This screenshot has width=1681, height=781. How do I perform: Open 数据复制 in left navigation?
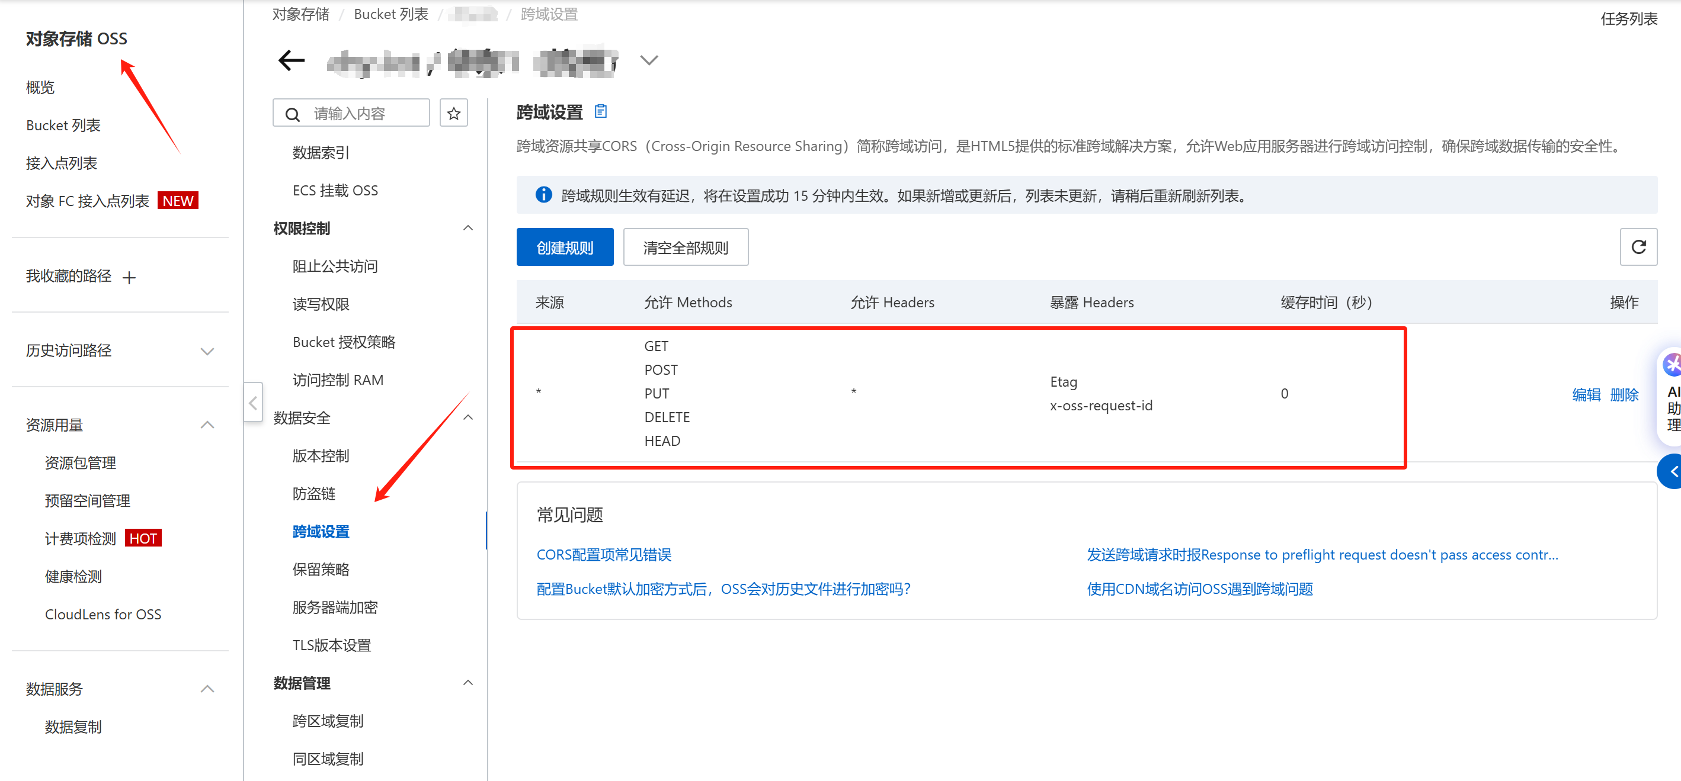click(x=73, y=727)
